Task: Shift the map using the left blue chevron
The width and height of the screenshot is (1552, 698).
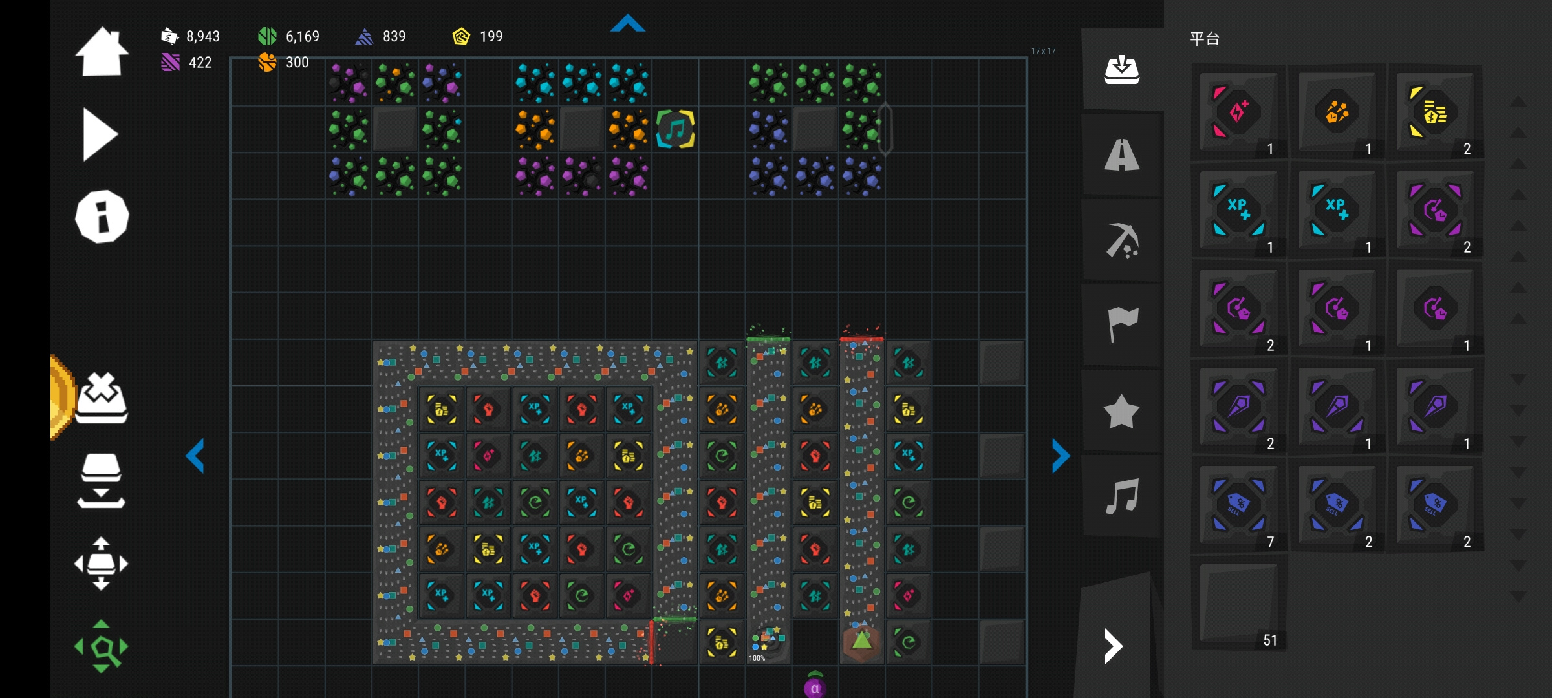Action: tap(195, 456)
